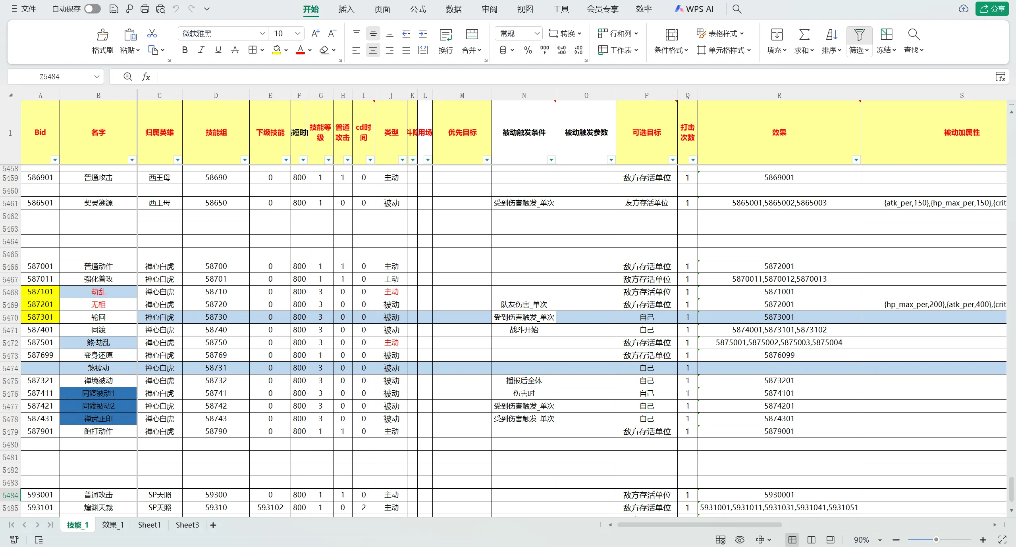Toggle the AutoSave (自动保存) switch
This screenshot has height=547, width=1016.
pyautogui.click(x=93, y=9)
